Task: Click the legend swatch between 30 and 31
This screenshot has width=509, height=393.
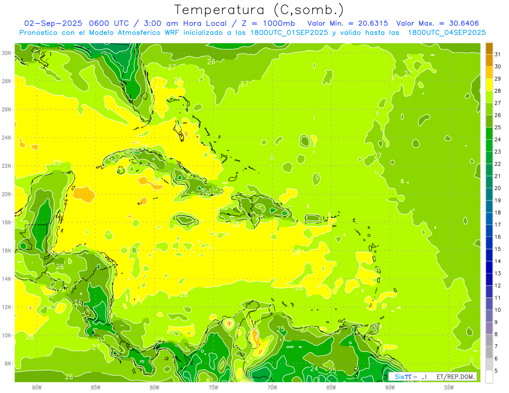Action: (489, 60)
